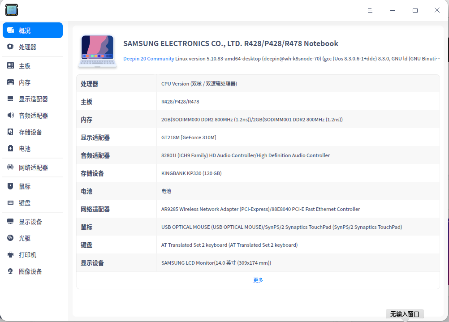Maximize the device manager window
This screenshot has height=322, width=449.
[415, 10]
